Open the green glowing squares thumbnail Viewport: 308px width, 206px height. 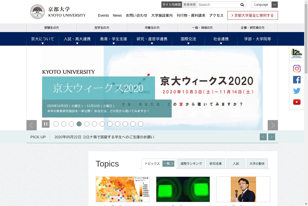183,189
